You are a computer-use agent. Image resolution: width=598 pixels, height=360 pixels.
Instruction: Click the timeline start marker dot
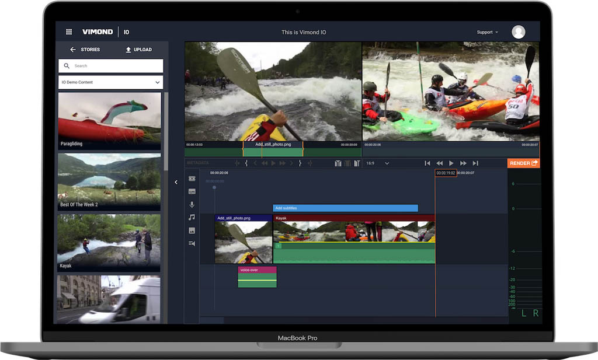(x=214, y=187)
